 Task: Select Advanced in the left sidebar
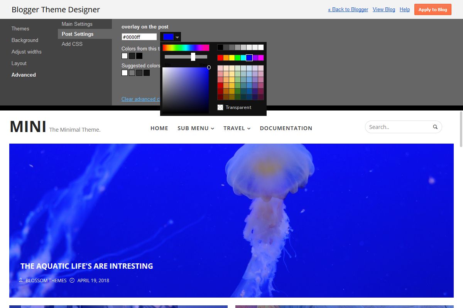(24, 75)
